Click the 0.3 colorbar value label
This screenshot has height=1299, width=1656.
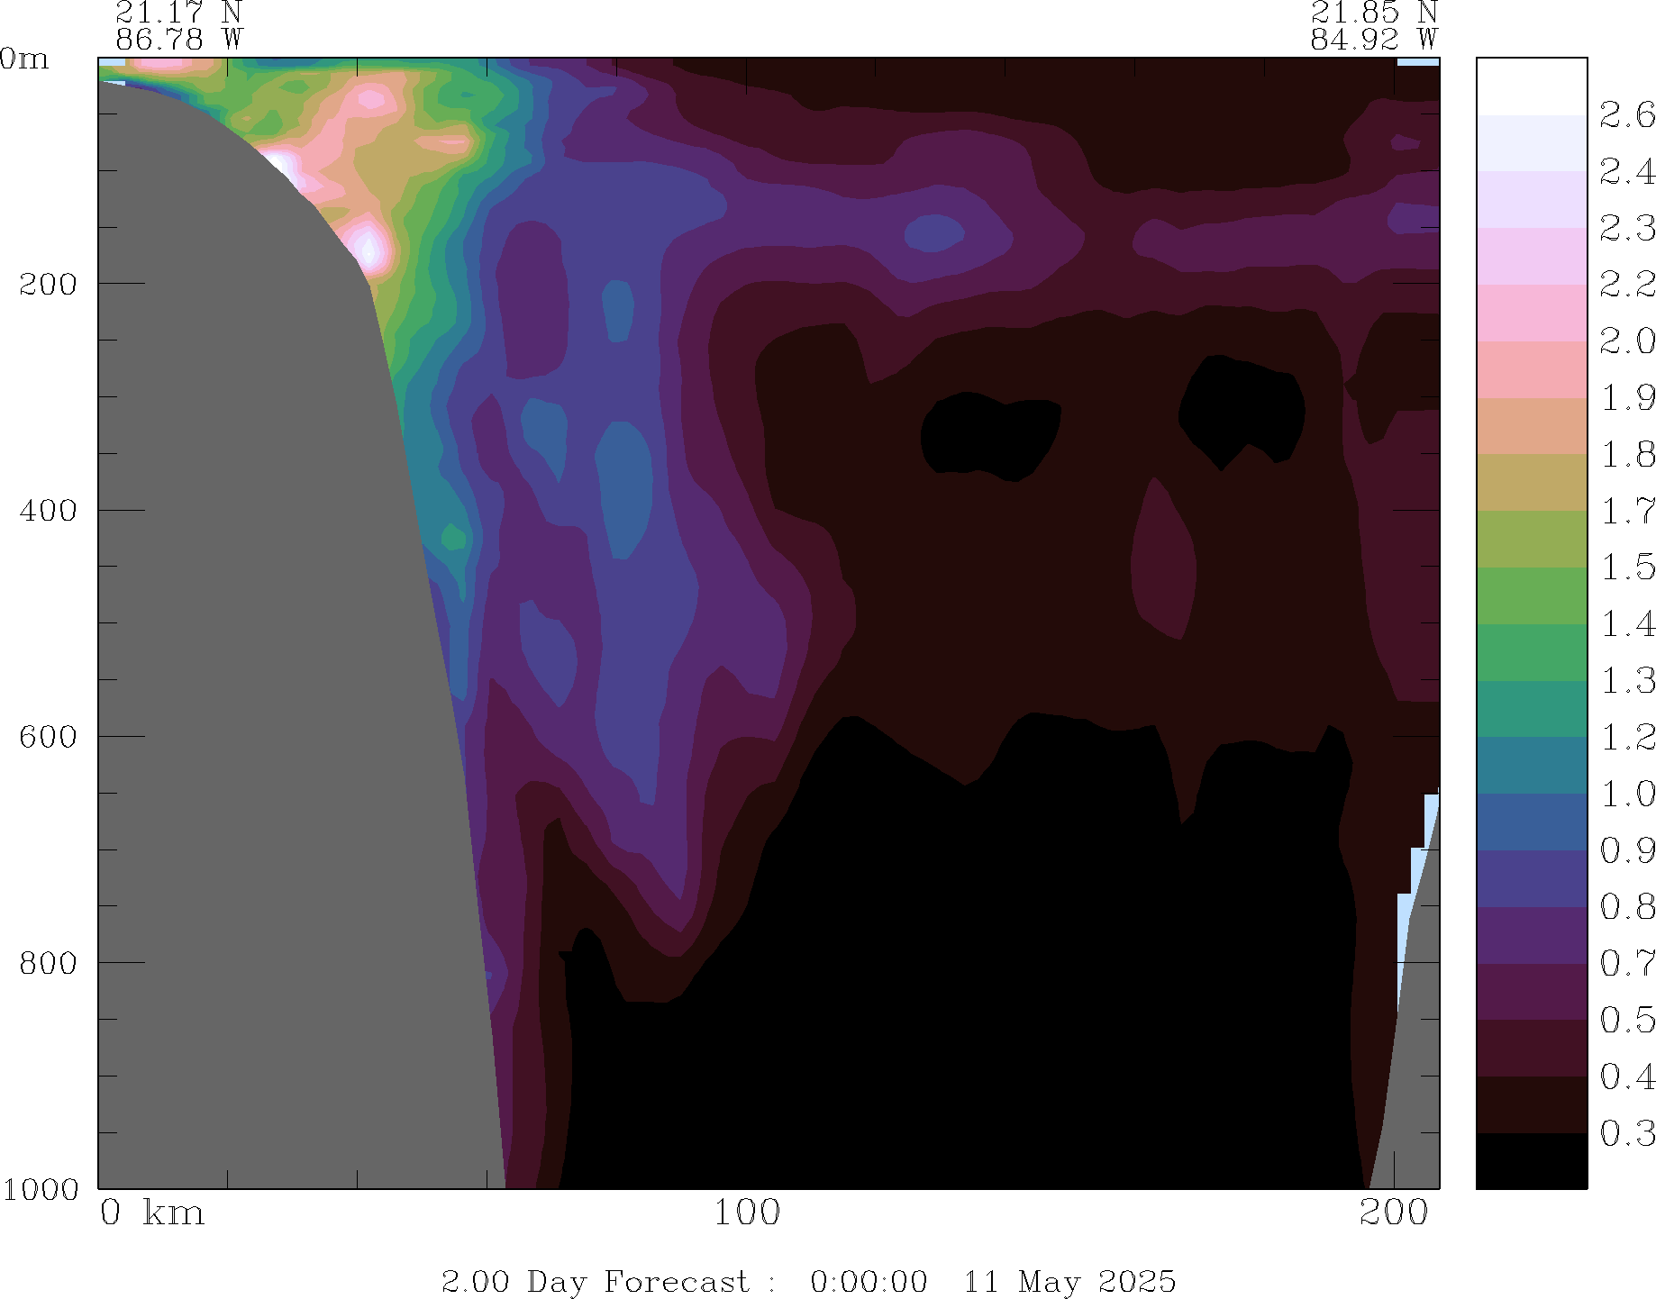coord(1626,1133)
